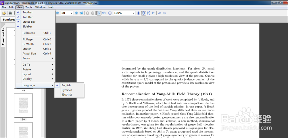Open the Help menu
288x138 pixels.
tap(51, 7)
